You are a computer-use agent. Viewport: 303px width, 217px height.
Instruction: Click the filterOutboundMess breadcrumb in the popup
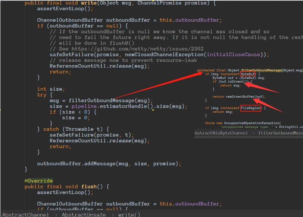tap(281, 133)
